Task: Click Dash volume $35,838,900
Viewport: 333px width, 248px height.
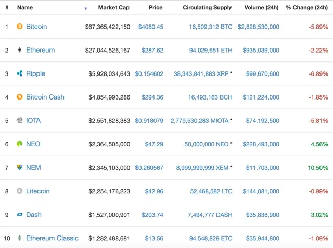Action: (x=263, y=215)
